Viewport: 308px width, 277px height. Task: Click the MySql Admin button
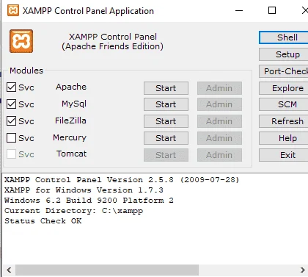pos(219,104)
